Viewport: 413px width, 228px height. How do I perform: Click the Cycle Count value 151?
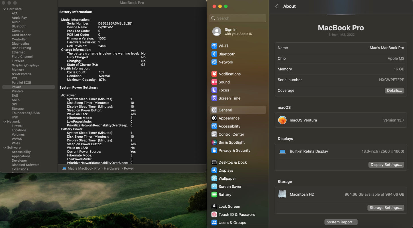tap(101, 72)
